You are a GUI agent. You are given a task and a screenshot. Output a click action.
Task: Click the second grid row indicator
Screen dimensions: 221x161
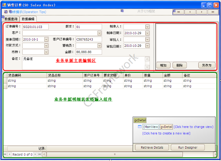tap(5, 86)
